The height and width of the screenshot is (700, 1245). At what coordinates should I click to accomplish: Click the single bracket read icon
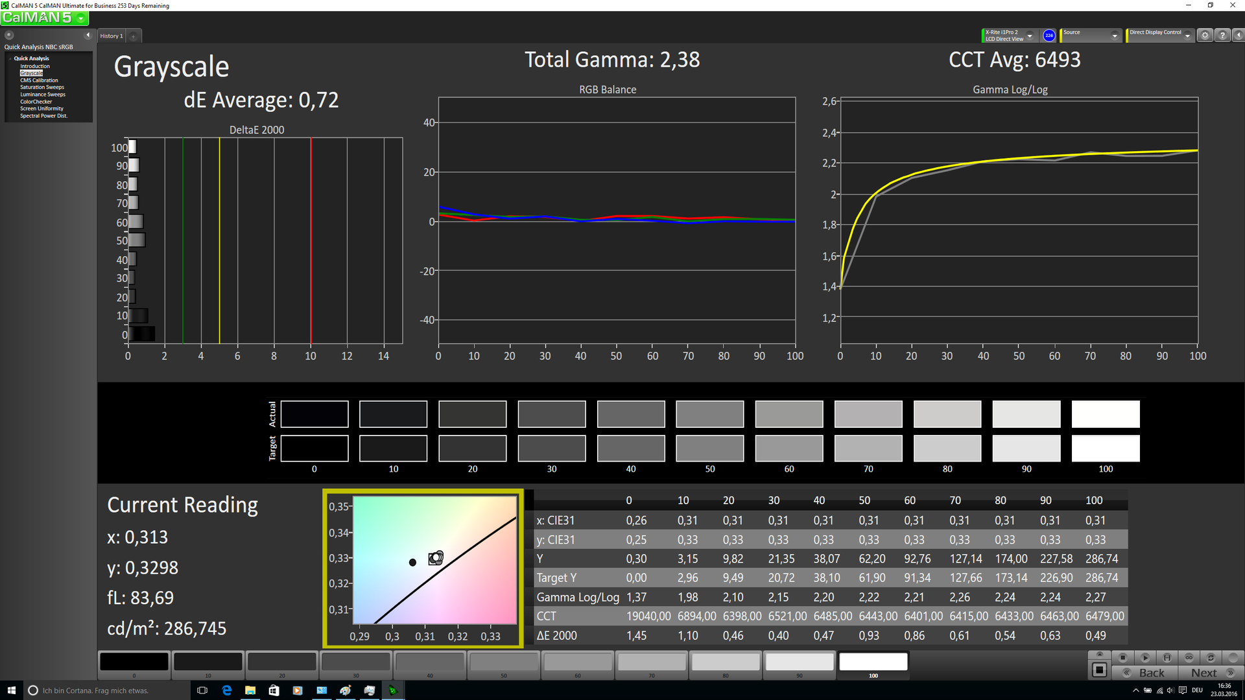tap(1167, 657)
